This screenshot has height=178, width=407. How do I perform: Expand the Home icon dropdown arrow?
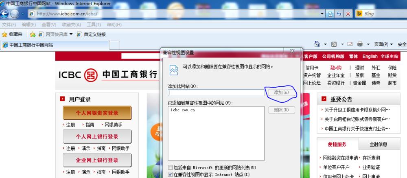pyautogui.click(x=325, y=44)
